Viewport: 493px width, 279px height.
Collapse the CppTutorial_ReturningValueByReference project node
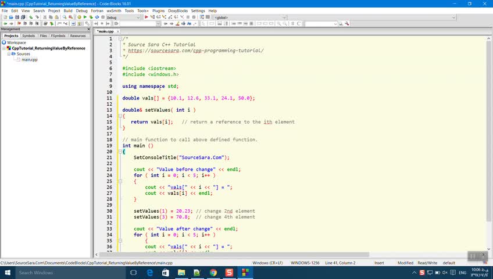click(x=4, y=48)
